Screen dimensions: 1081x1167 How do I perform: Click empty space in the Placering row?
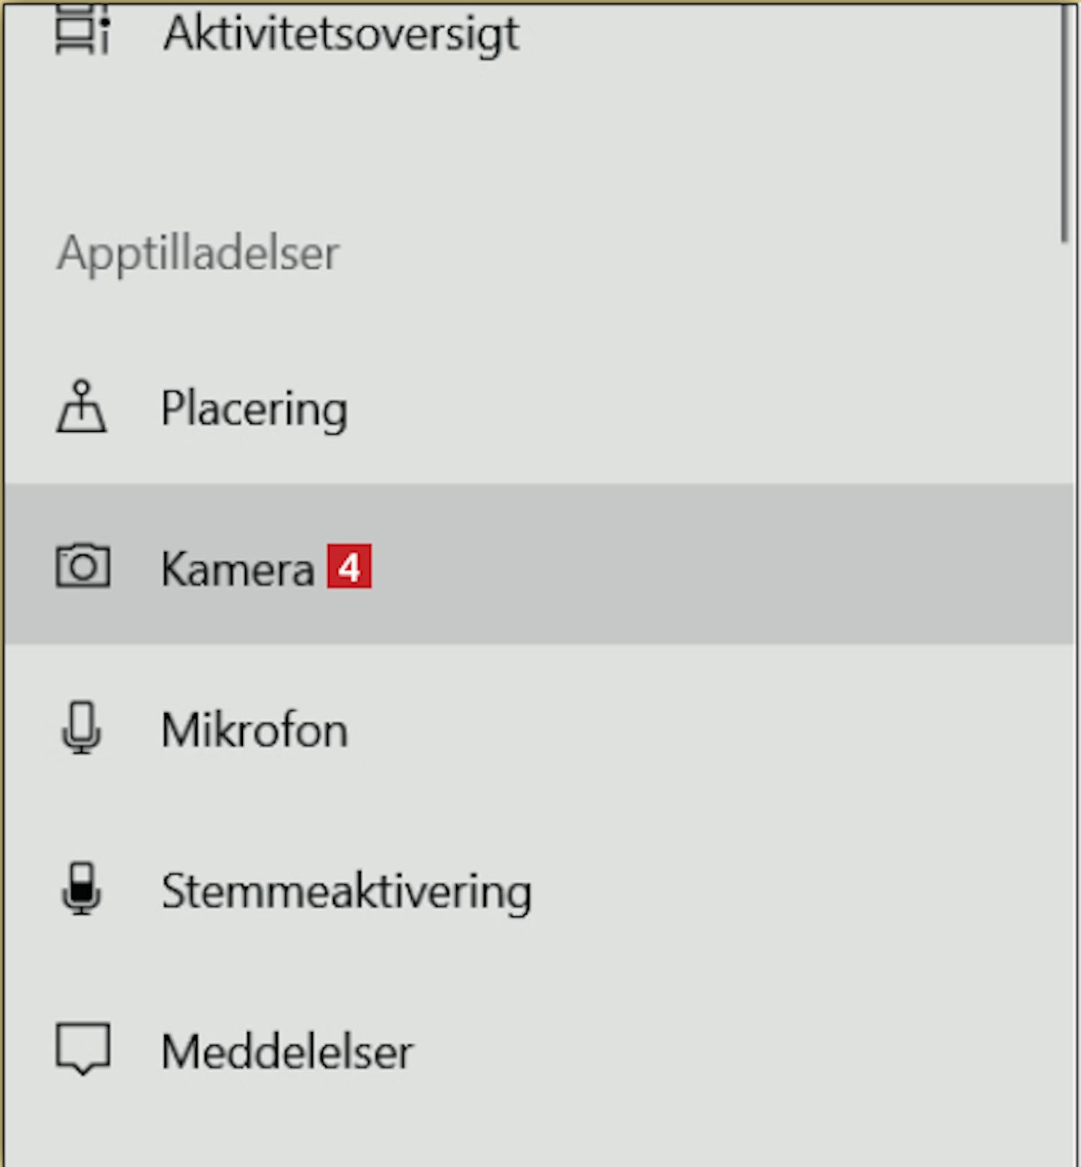721,407
